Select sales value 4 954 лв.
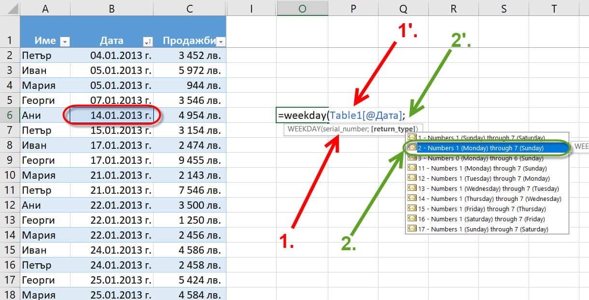 190,115
